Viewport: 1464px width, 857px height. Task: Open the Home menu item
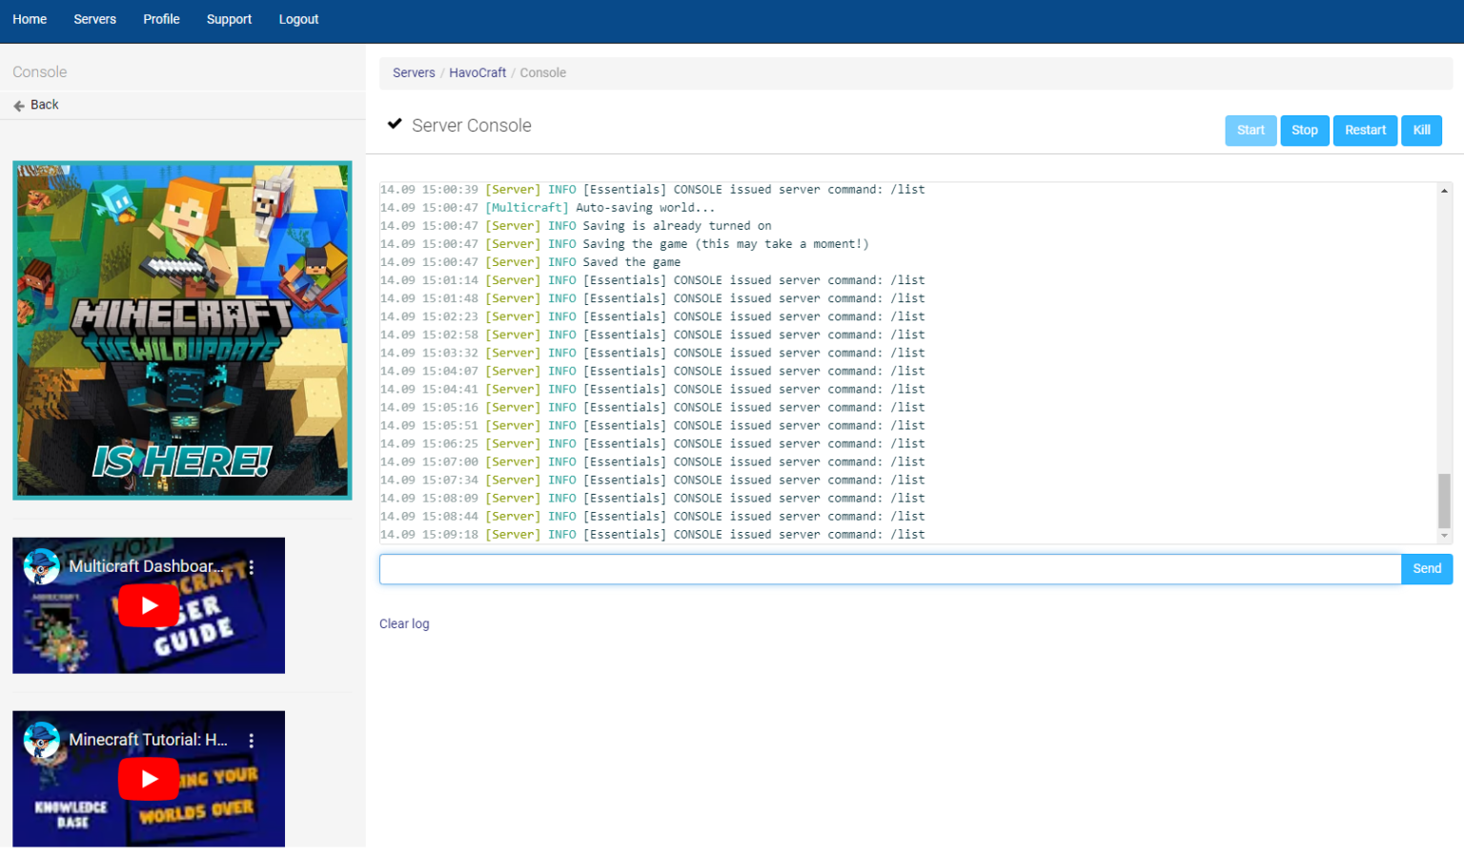pyautogui.click(x=30, y=19)
